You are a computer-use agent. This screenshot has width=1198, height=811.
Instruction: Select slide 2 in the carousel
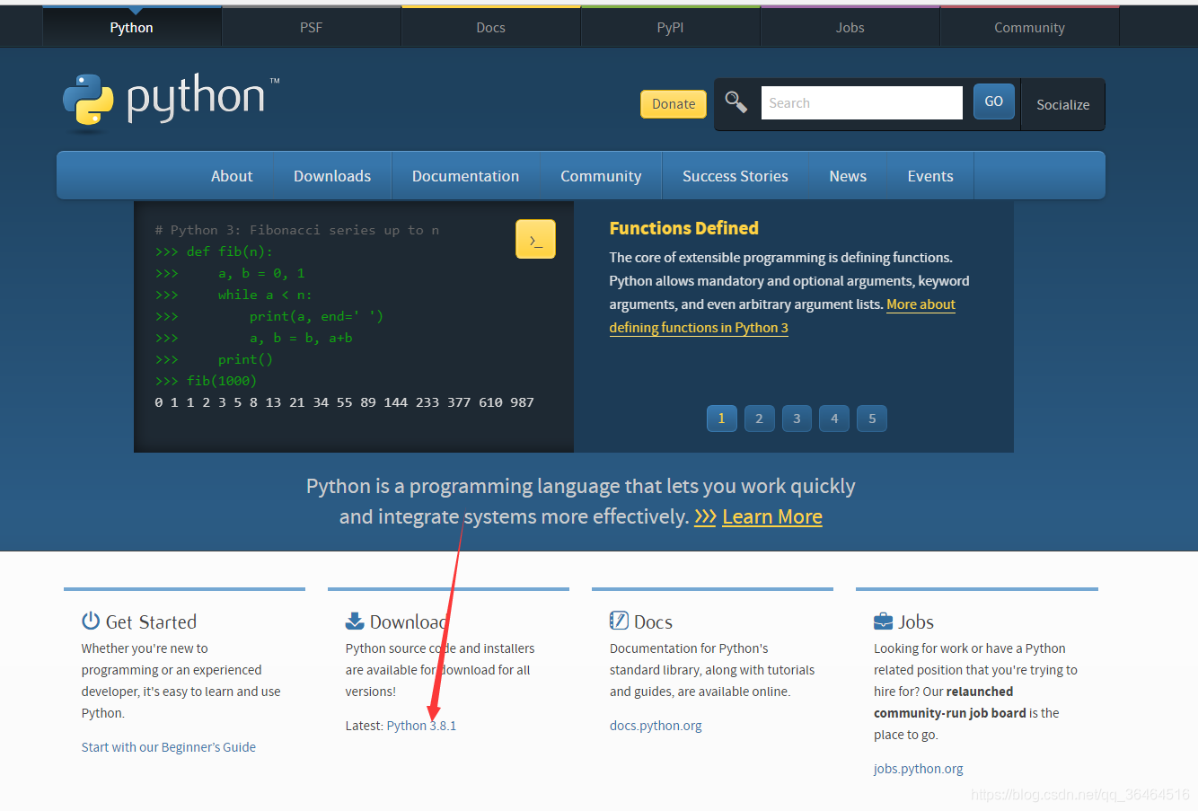tap(759, 419)
